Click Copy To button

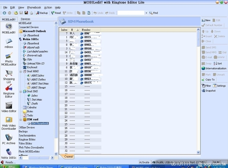208,80
